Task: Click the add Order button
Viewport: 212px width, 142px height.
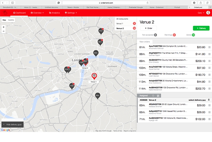Action: [x=148, y=28]
